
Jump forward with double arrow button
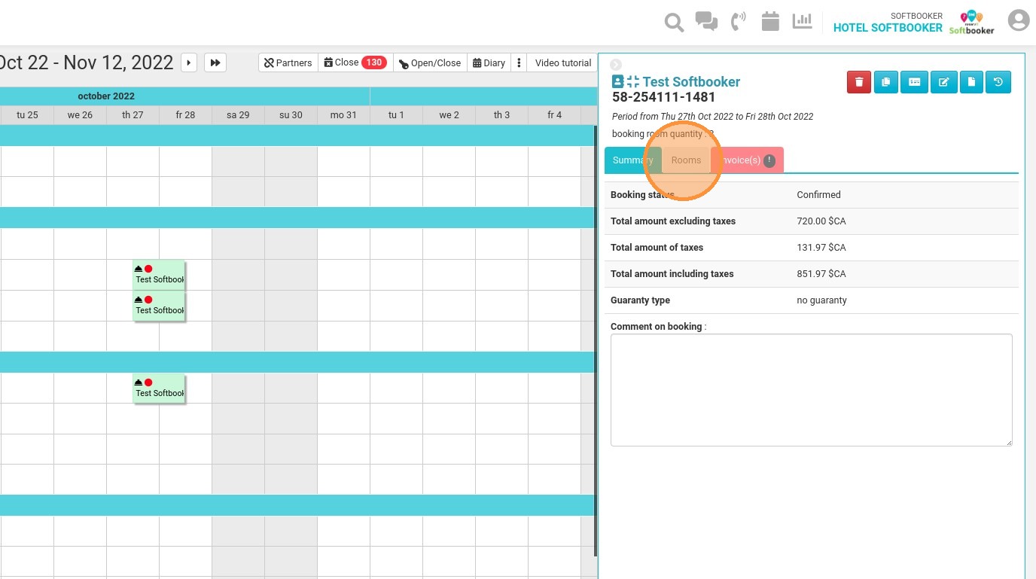[215, 62]
